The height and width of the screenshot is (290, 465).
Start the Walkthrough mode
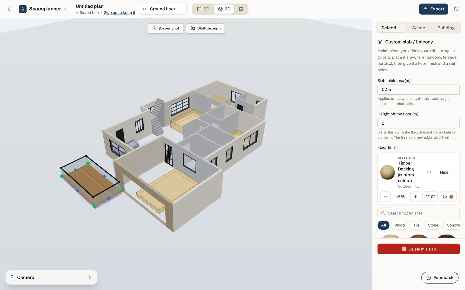[205, 28]
